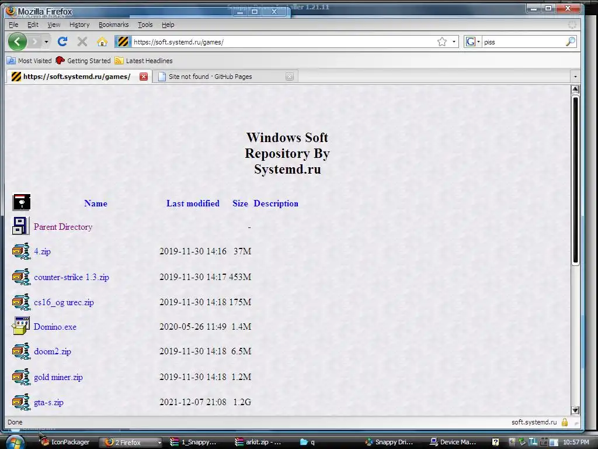This screenshot has width=598, height=449.
Task: Open the list all tabs dropdown
Action: tap(575, 77)
